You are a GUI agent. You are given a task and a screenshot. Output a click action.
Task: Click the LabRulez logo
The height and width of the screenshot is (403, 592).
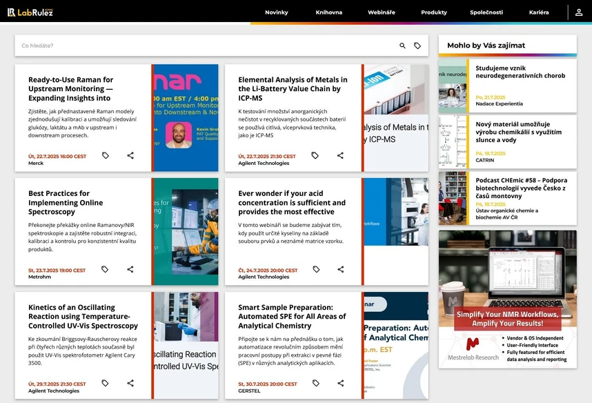tap(30, 12)
